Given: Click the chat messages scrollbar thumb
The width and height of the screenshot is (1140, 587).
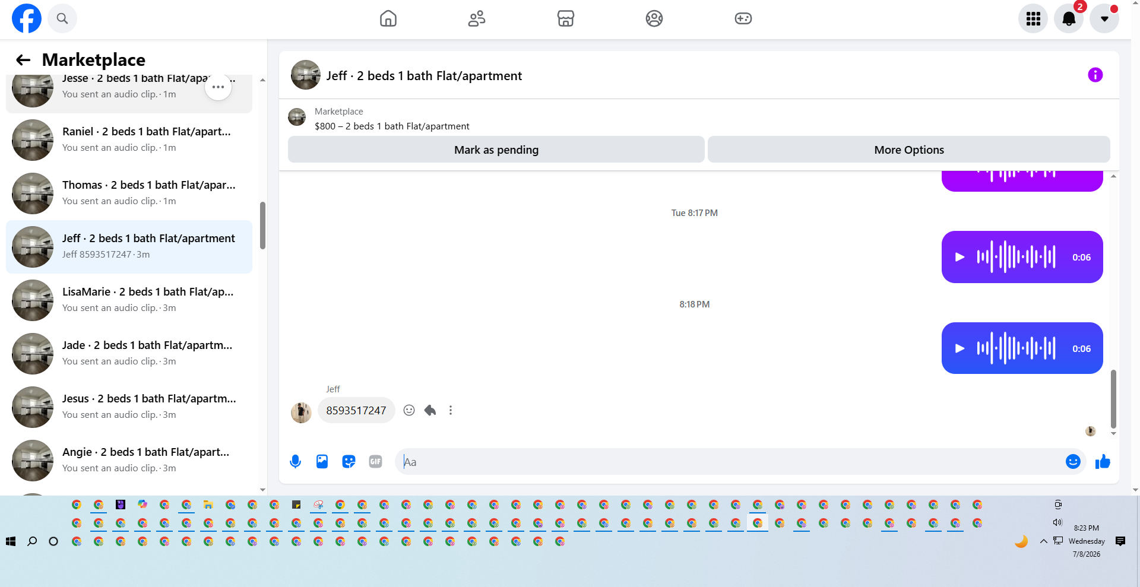Looking at the screenshot, I should coord(1113,399).
